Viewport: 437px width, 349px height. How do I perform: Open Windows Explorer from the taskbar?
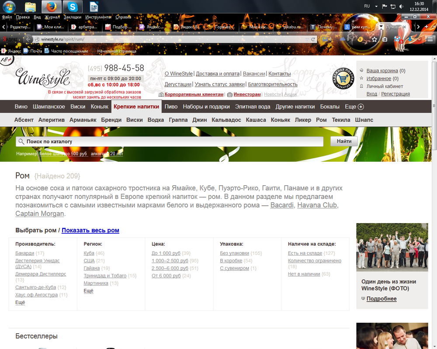coord(31,7)
